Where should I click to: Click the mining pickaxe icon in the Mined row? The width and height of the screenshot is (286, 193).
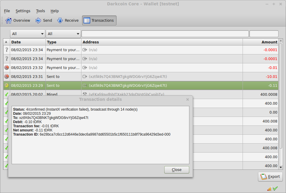tap(85, 94)
